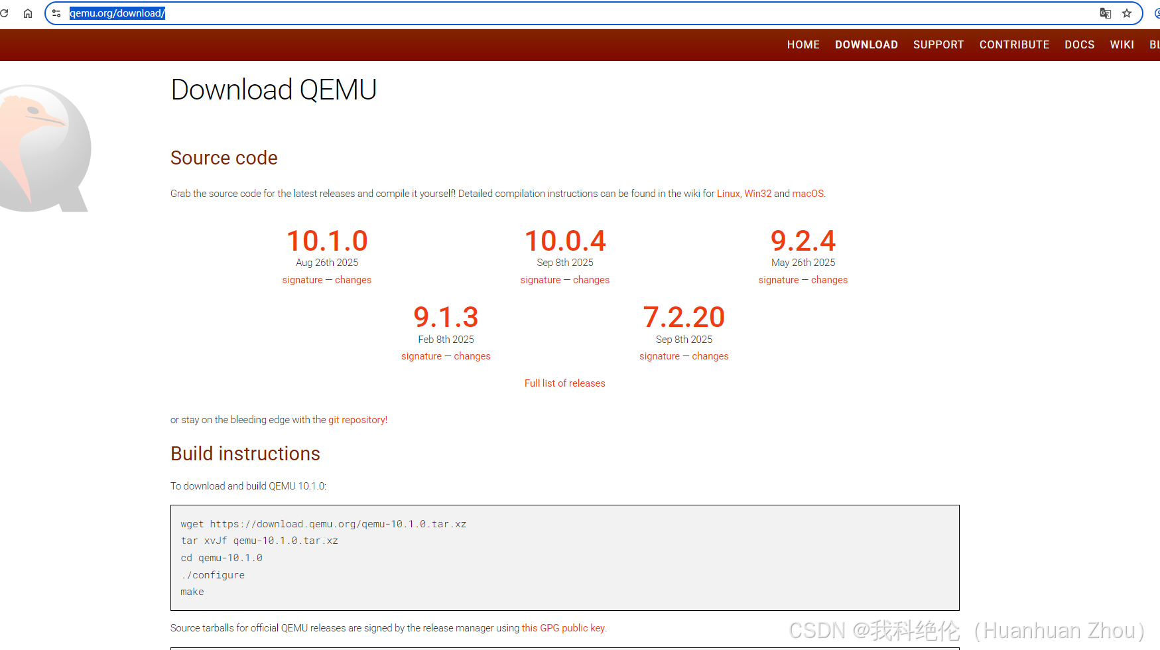1160x650 pixels.
Task: Open the WIKI navigation item
Action: click(x=1122, y=44)
